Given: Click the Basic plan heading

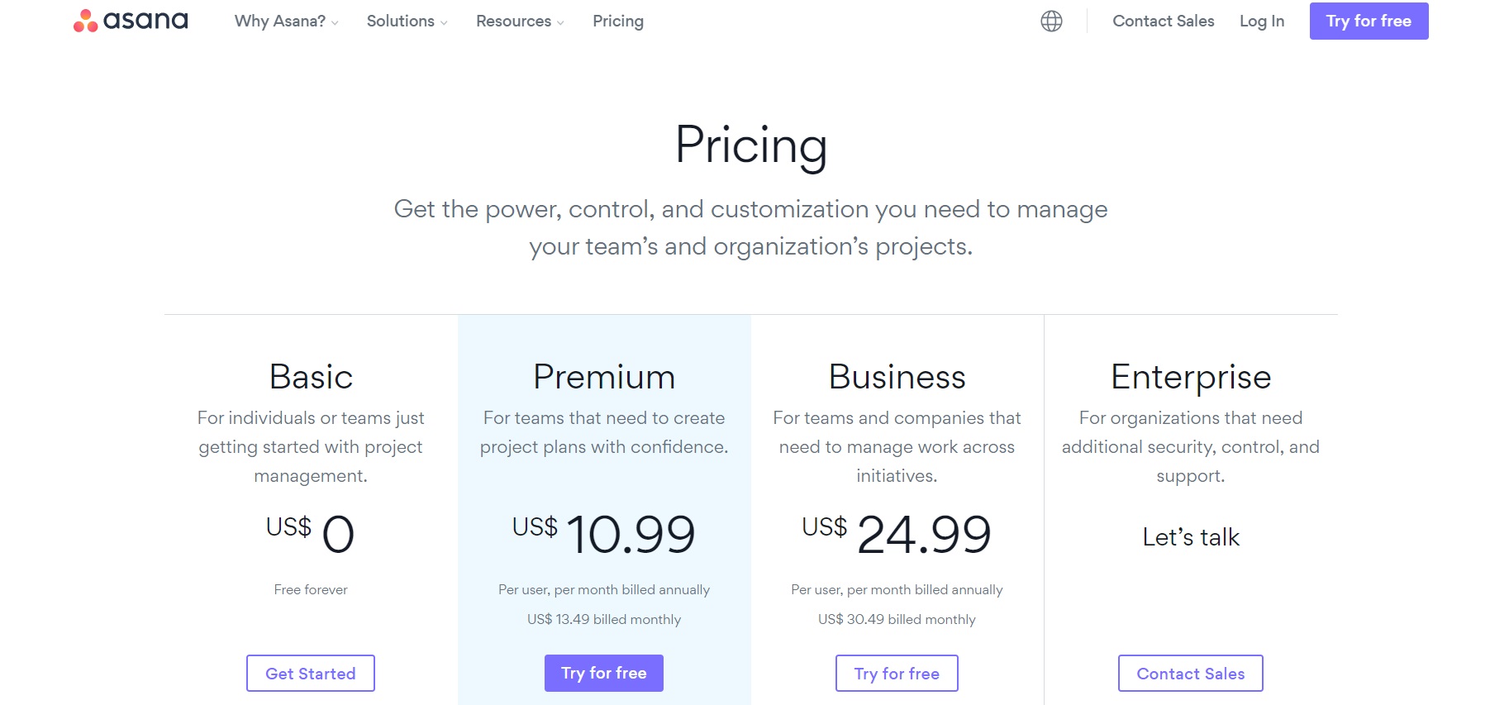Looking at the screenshot, I should click(x=311, y=377).
